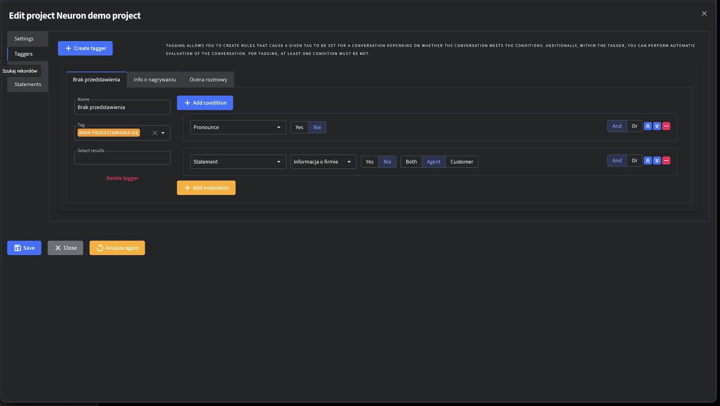Viewport: 720px width, 406px height.
Task: Set Pronounce condition to Yes
Action: click(x=299, y=127)
